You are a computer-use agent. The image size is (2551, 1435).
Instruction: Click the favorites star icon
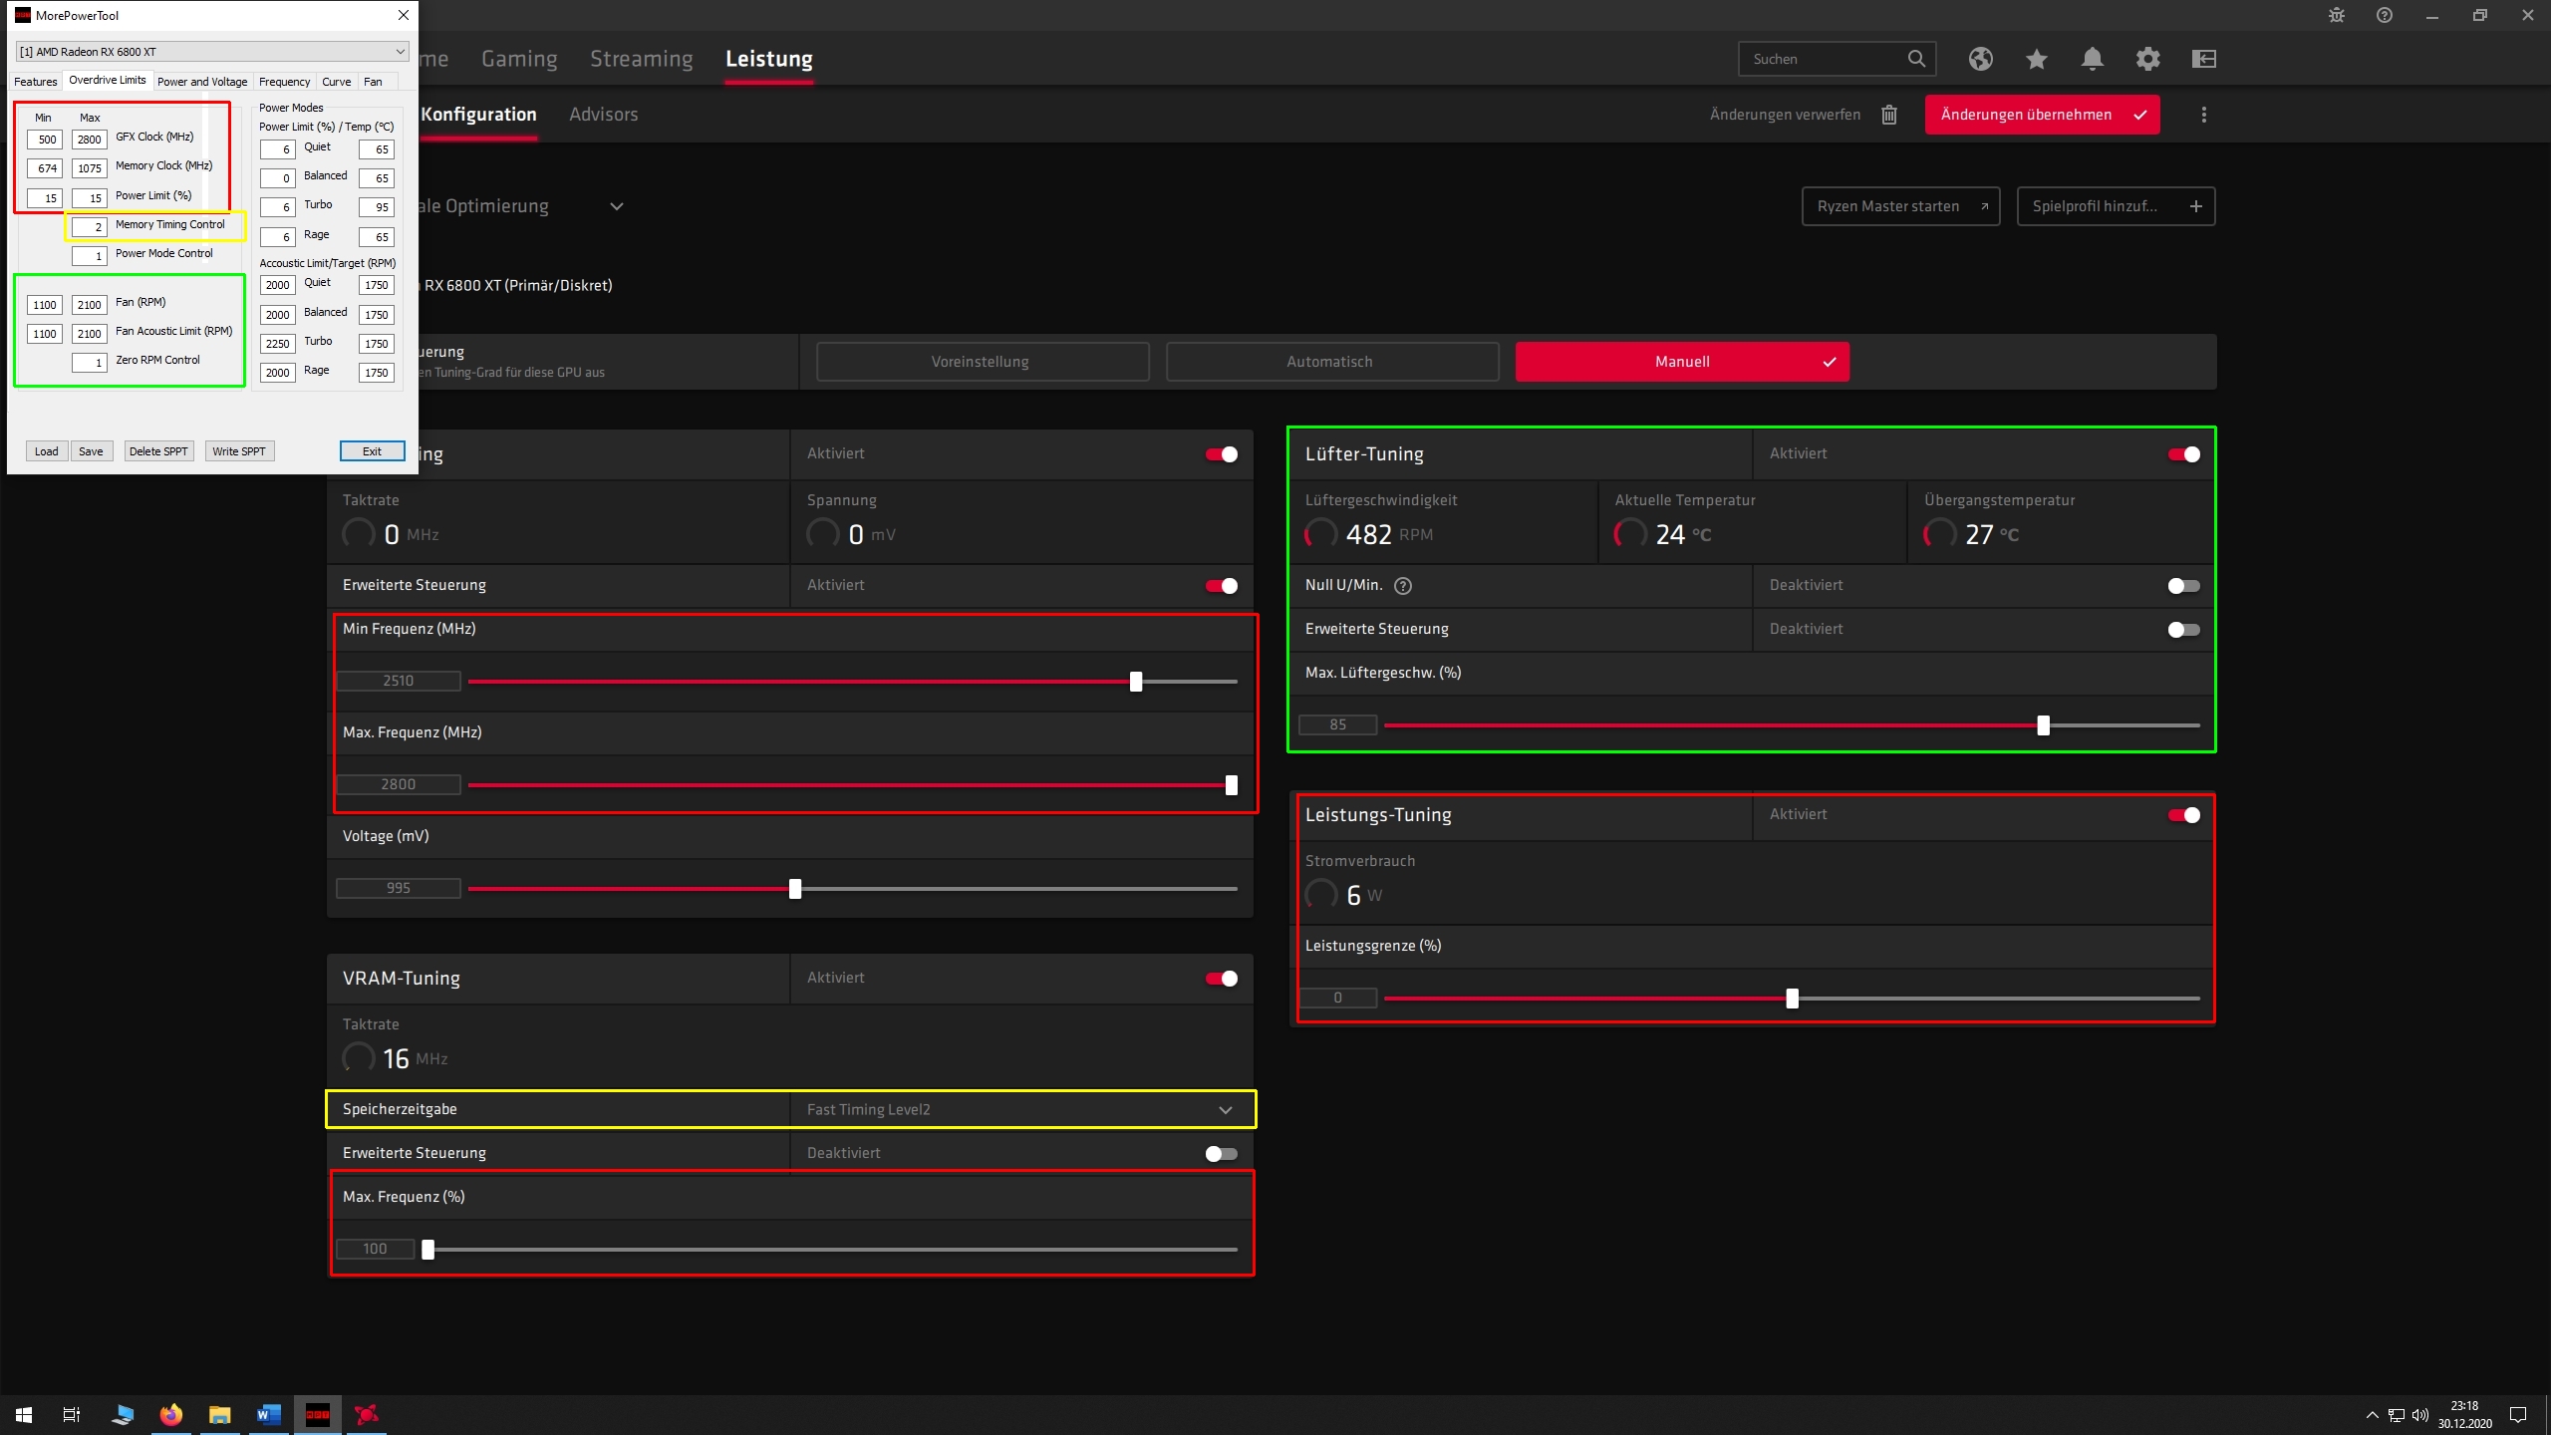click(2037, 59)
